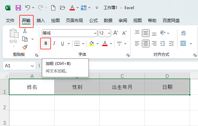Apply cell borders icon
198x126 pixels.
tap(77, 44)
